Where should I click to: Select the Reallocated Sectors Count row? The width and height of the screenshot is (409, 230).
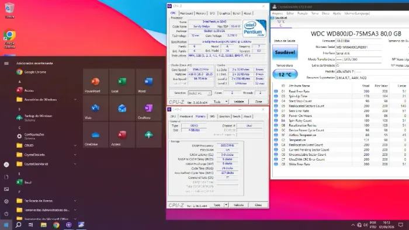tap(340, 106)
